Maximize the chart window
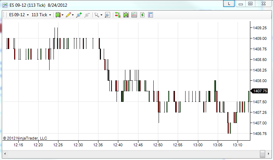Viewport: 273px width, 160px height. (250, 4)
